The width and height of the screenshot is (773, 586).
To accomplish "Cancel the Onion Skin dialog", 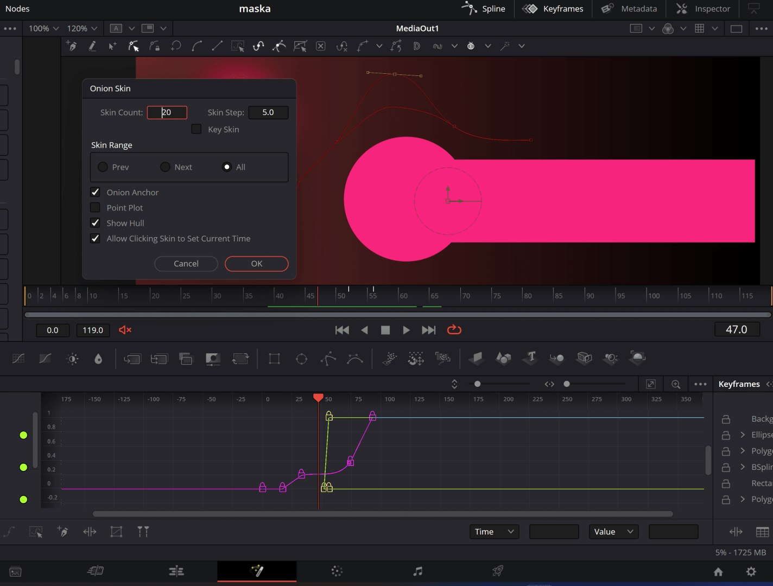I will pyautogui.click(x=186, y=264).
